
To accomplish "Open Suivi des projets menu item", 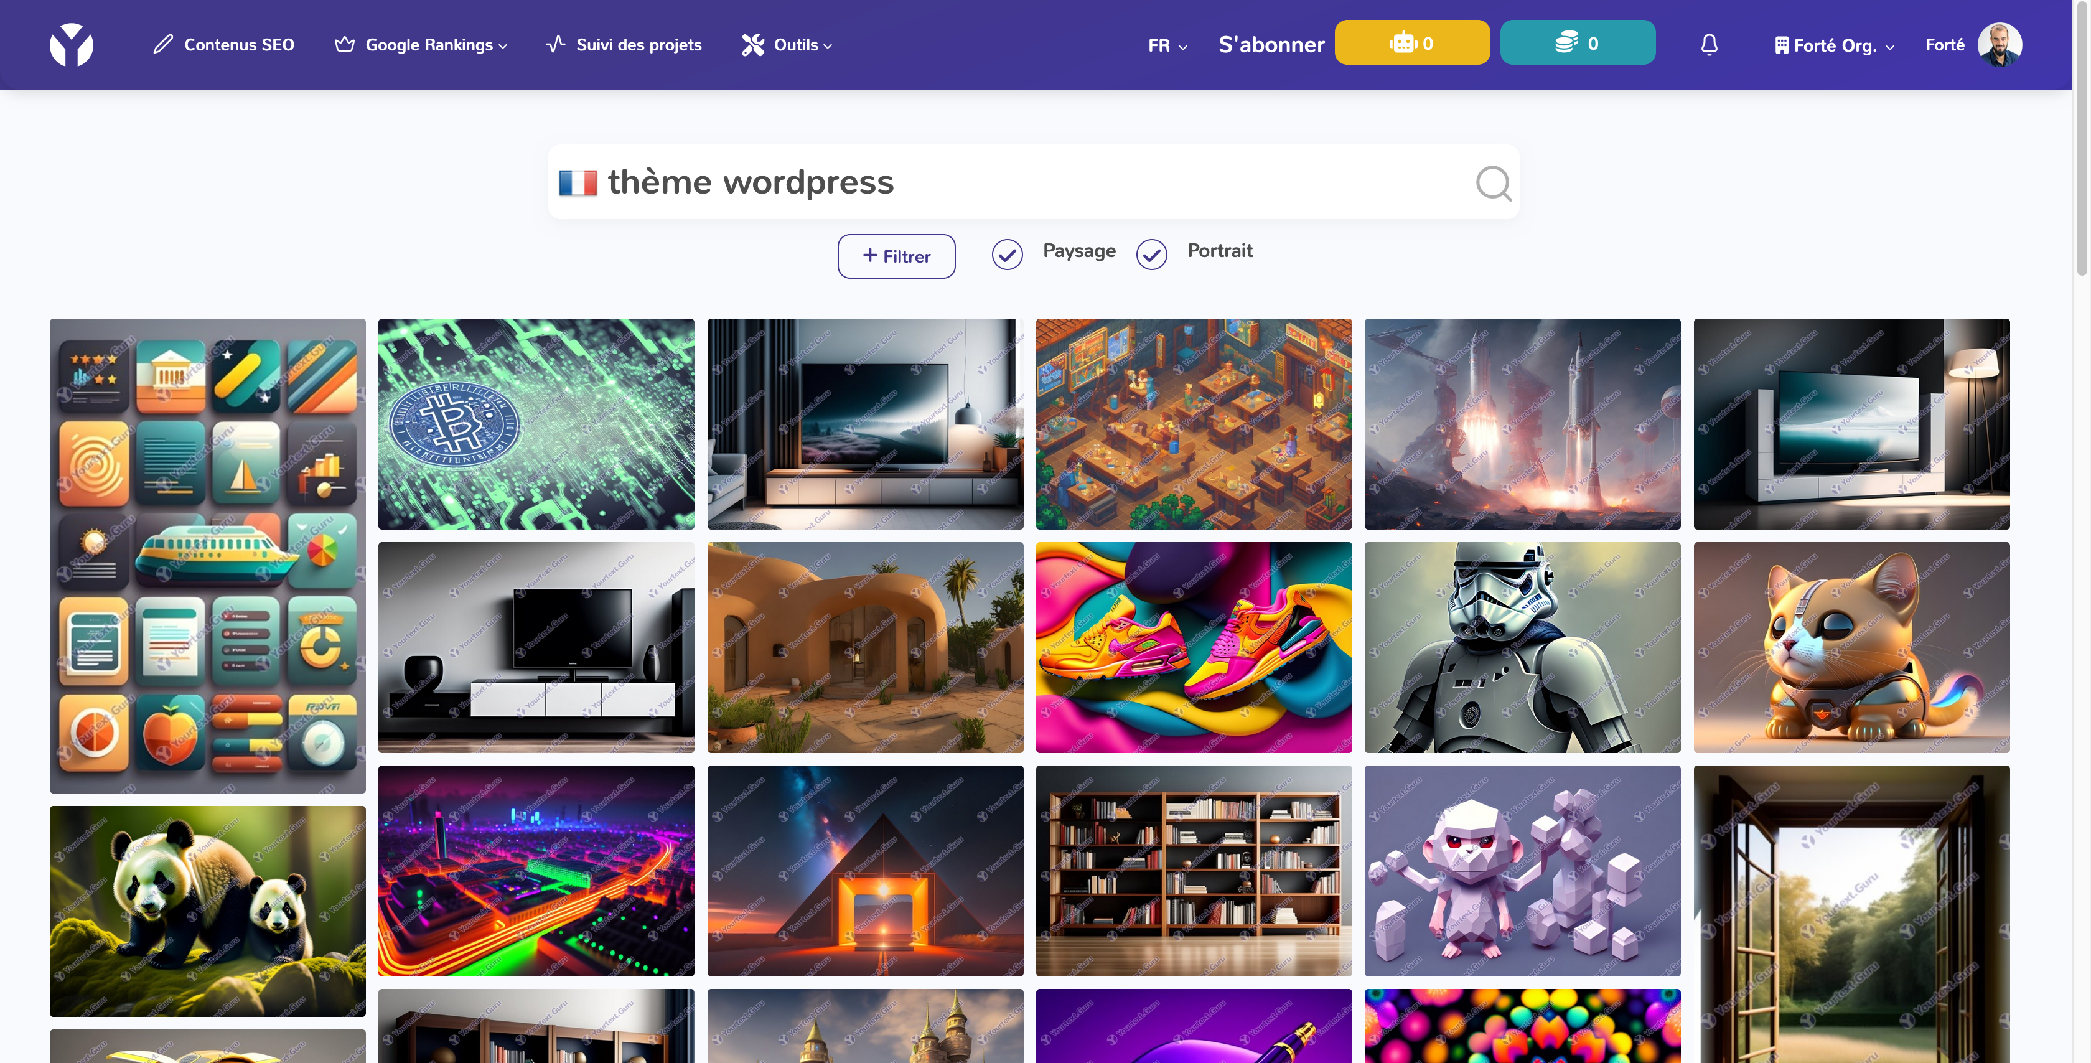I will click(x=624, y=45).
